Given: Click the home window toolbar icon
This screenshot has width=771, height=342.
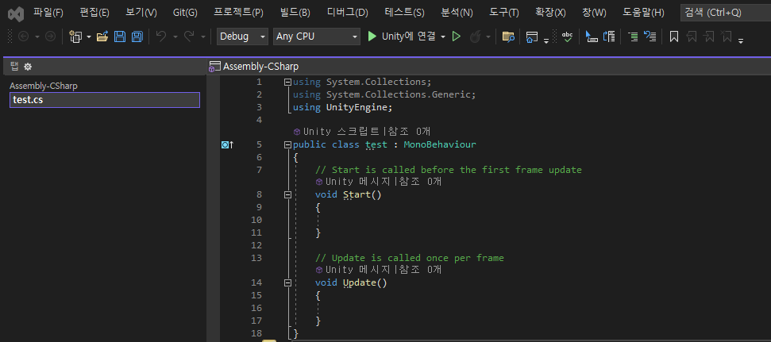Looking at the screenshot, I should [531, 37].
